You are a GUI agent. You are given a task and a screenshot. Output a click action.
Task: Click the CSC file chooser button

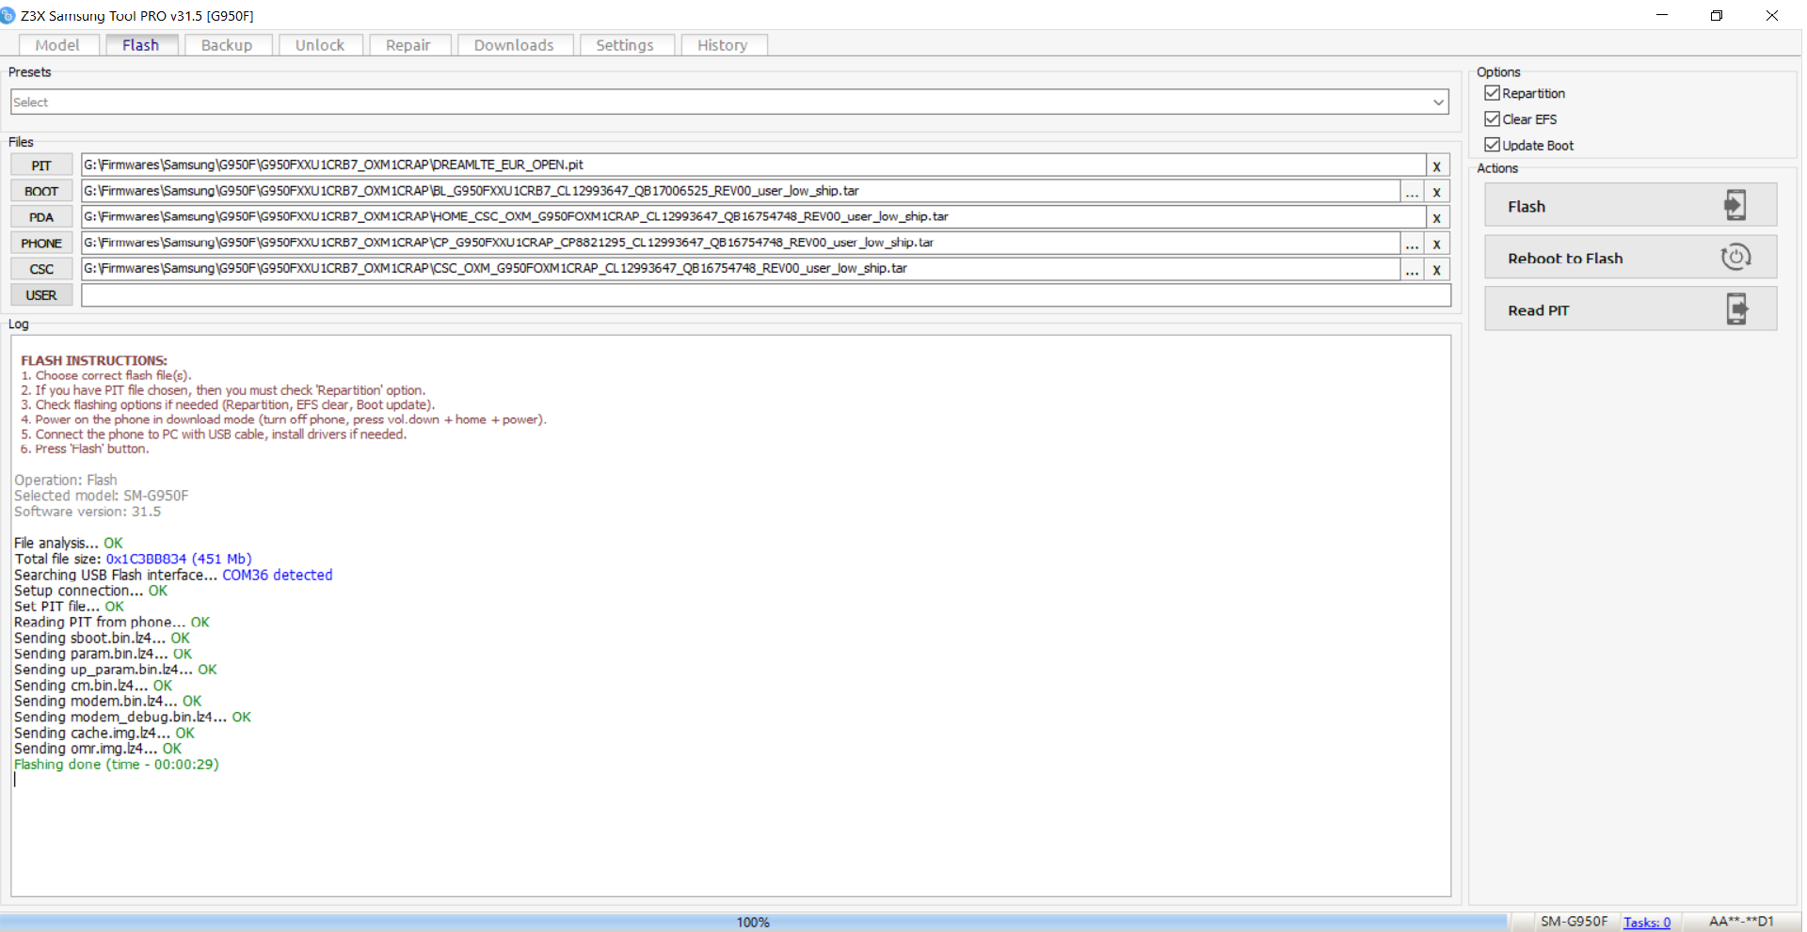[41, 269]
